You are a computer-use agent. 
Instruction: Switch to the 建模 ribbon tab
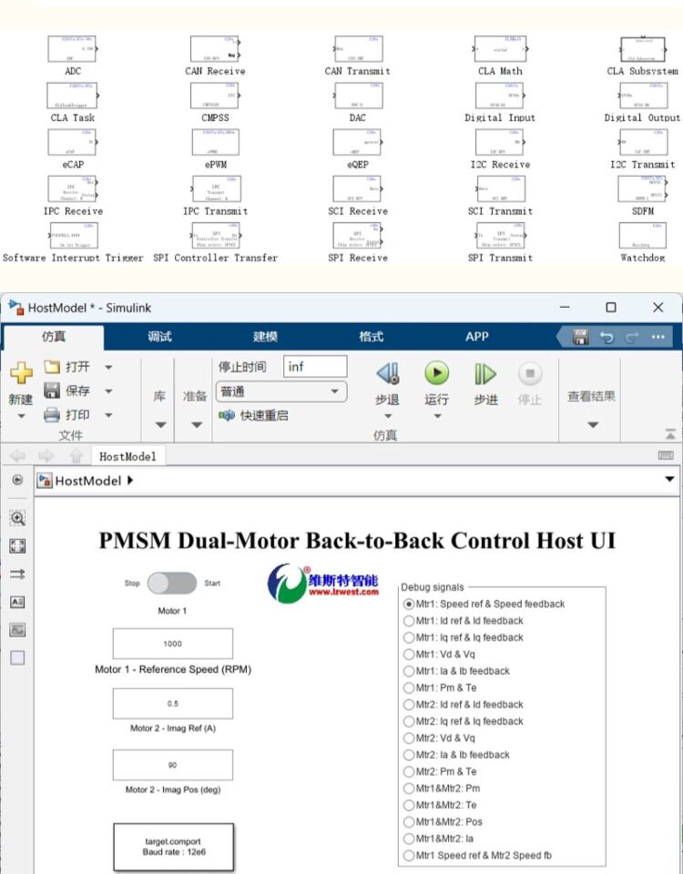pos(265,336)
